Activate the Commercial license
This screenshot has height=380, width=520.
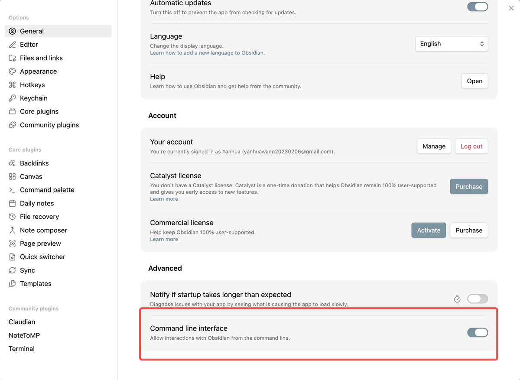[x=429, y=231]
